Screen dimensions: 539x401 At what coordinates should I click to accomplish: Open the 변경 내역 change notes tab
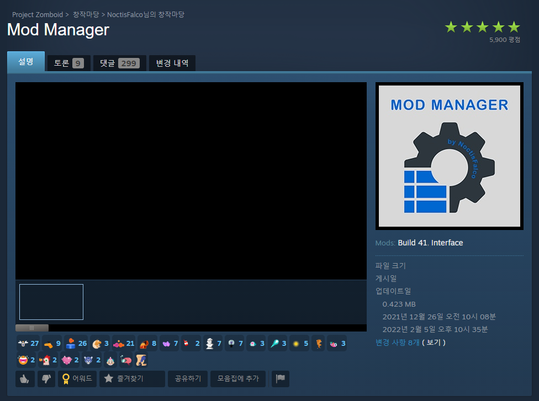pyautogui.click(x=172, y=63)
